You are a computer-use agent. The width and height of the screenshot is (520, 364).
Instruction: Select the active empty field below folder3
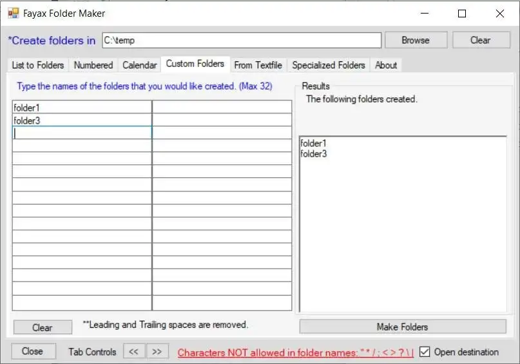[x=82, y=133]
